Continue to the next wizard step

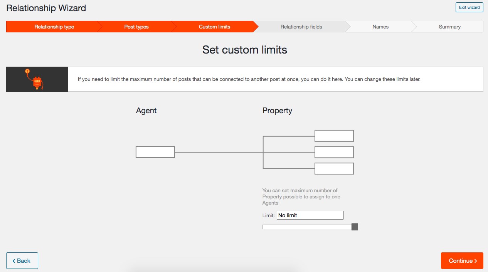pyautogui.click(x=462, y=261)
